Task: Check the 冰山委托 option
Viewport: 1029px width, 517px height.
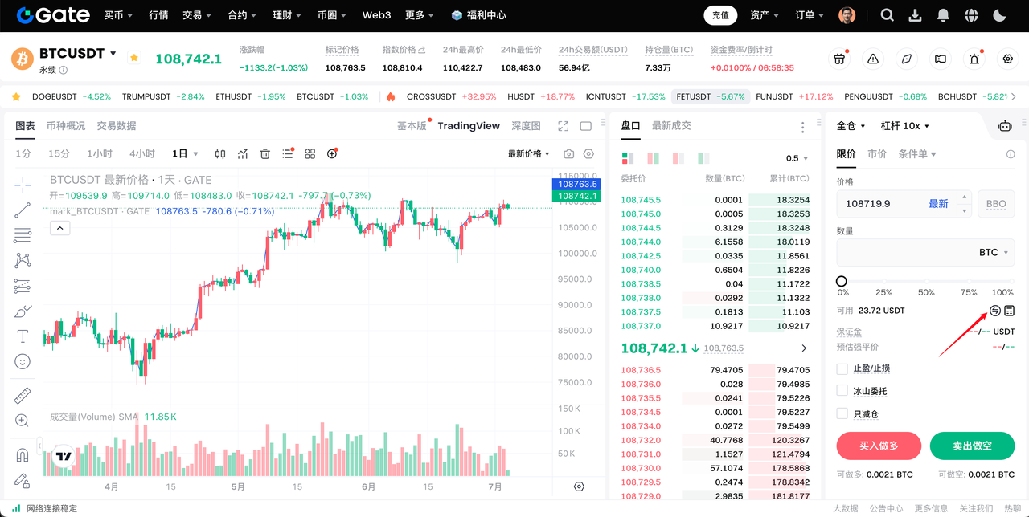Action: 842,391
